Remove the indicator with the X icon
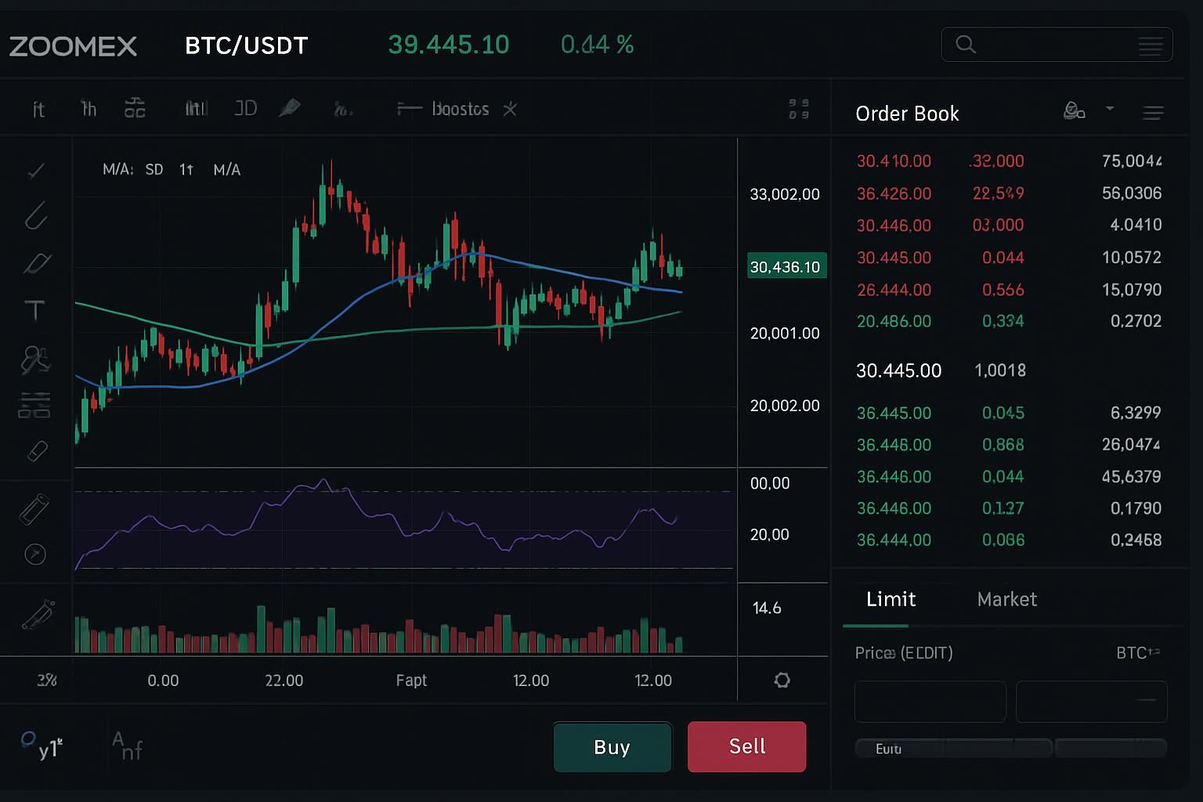 coord(510,109)
